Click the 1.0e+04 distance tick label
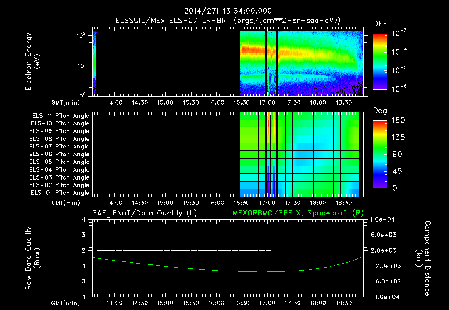Viewport: 449px width, 310px height. tap(382, 219)
